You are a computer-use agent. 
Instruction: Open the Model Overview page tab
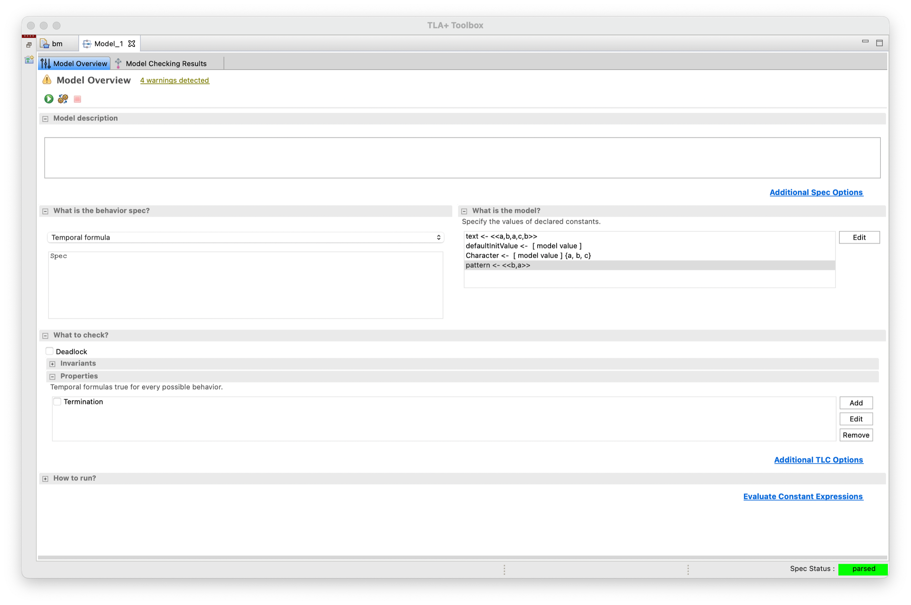74,63
